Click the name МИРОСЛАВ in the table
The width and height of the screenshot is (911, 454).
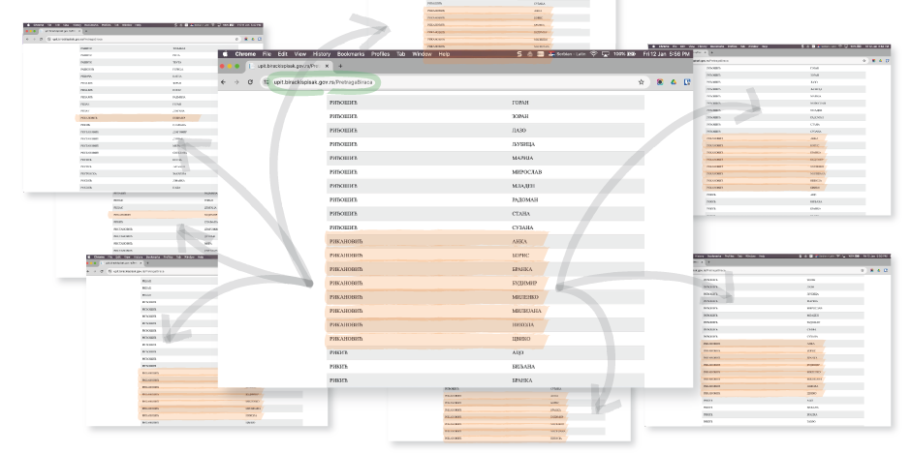click(527, 172)
